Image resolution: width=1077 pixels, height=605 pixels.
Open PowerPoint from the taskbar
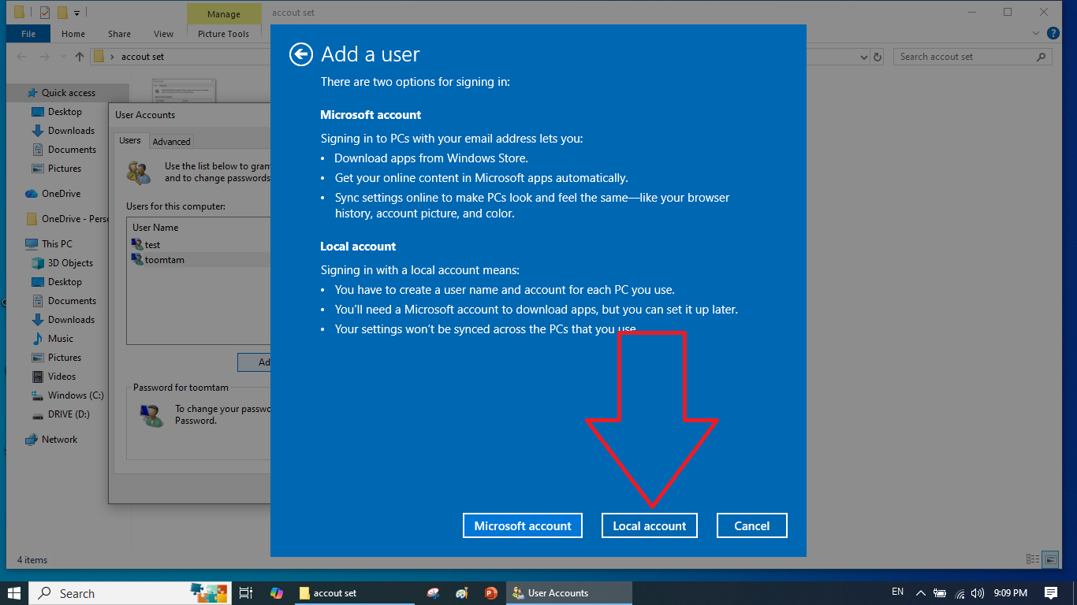[x=490, y=593]
